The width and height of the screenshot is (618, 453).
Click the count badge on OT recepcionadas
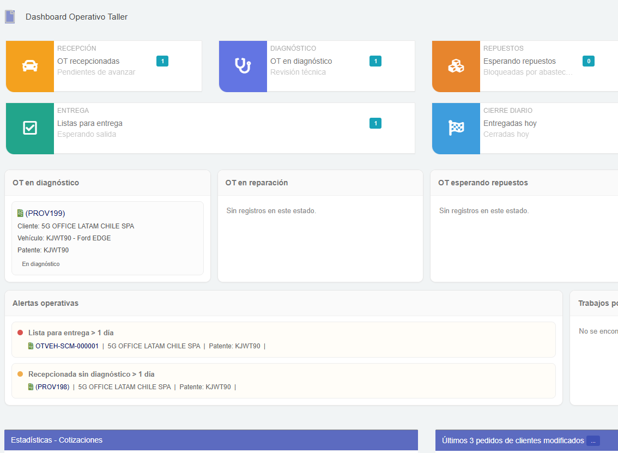point(162,61)
